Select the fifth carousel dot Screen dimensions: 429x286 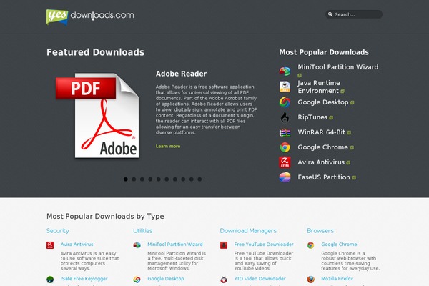coord(159,179)
